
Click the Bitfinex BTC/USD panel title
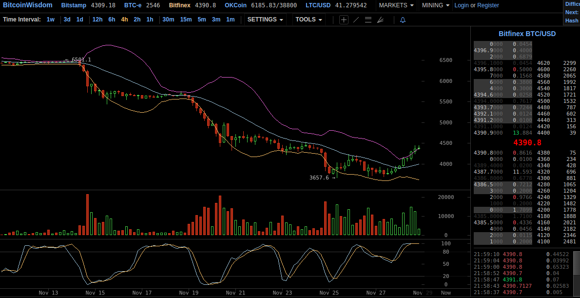tap(527, 34)
